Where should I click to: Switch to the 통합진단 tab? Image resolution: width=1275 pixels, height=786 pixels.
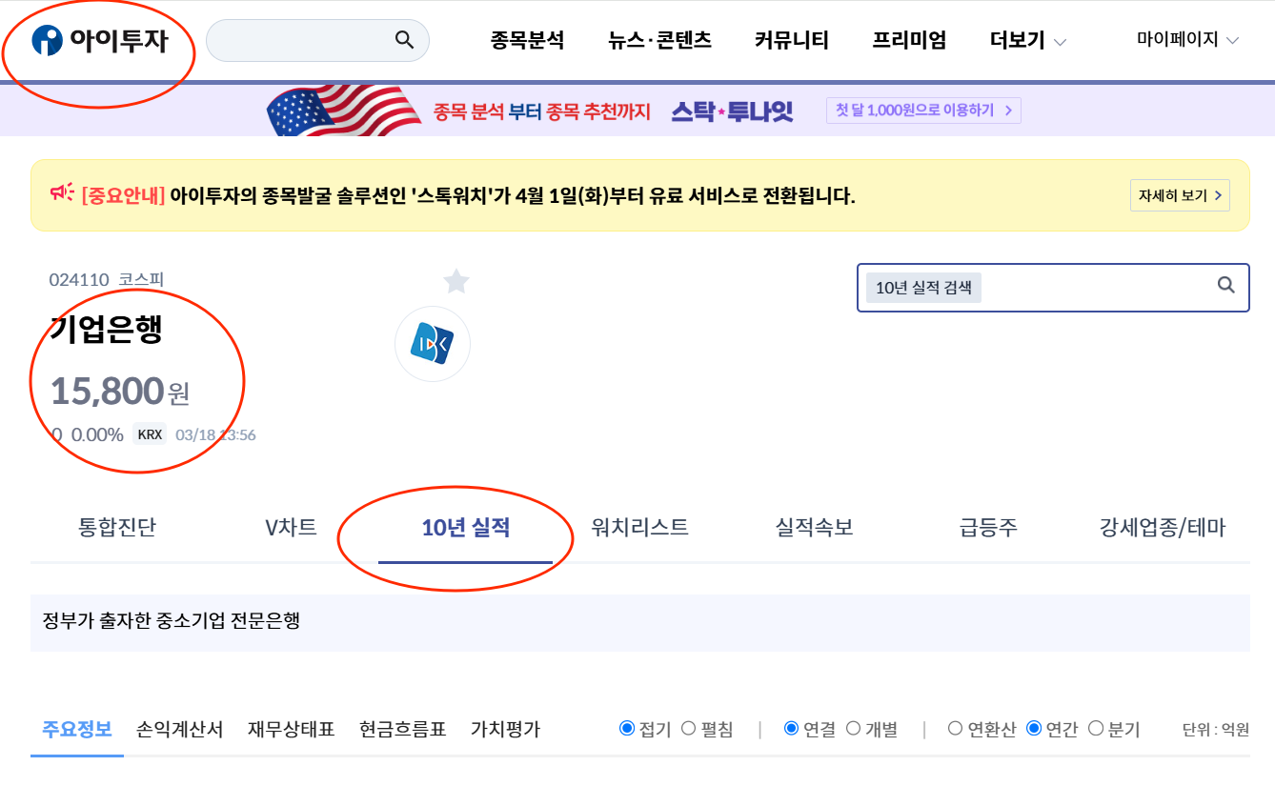click(x=117, y=527)
